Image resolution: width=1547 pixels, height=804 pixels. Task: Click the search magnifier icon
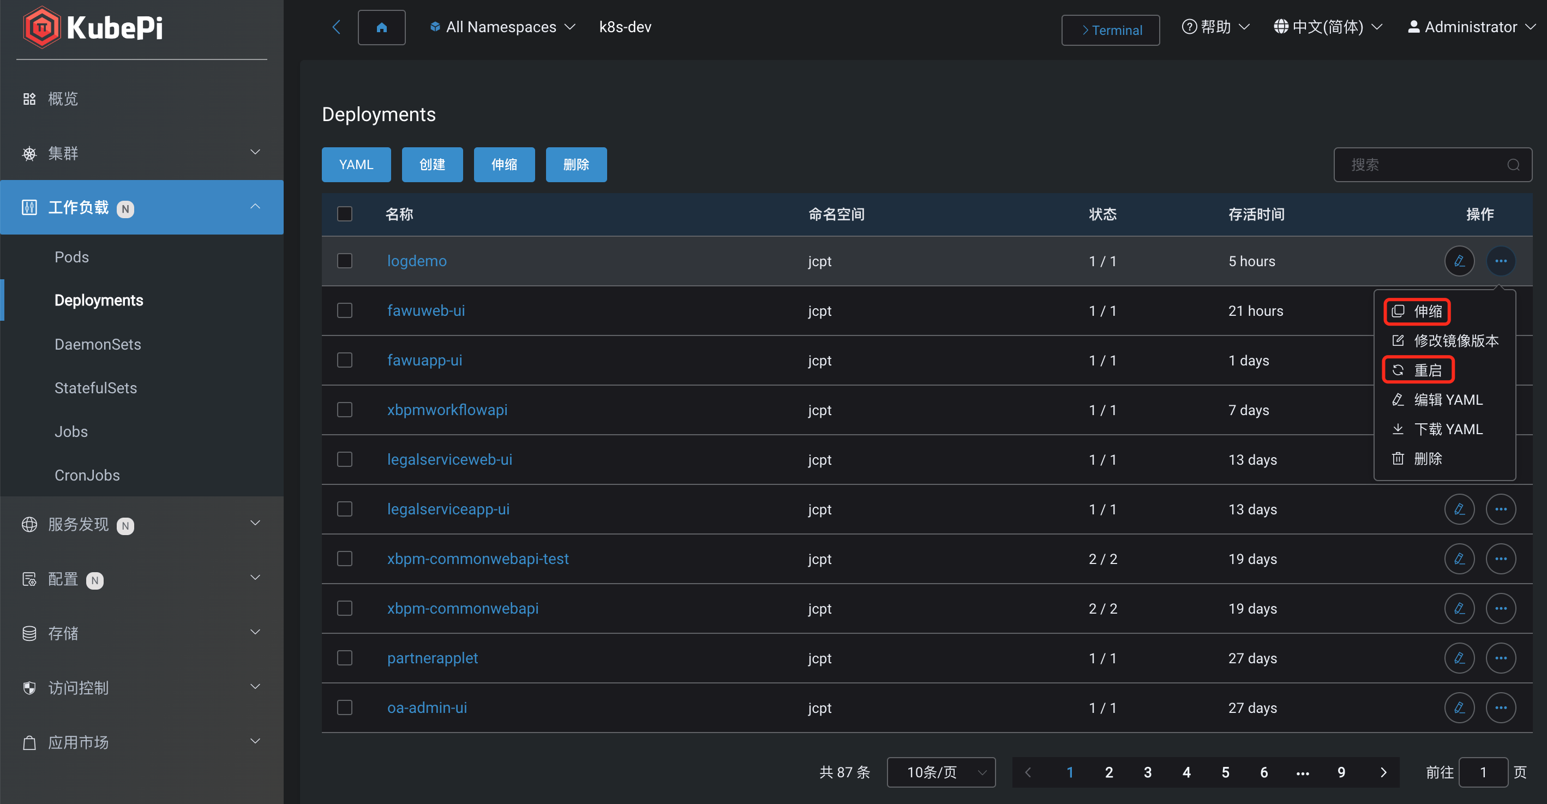[1513, 165]
